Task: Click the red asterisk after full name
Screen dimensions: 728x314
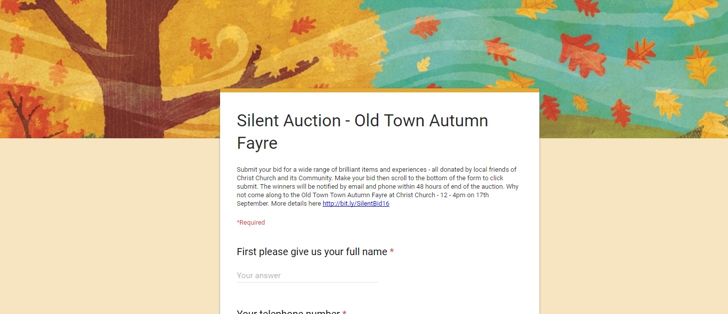Action: click(392, 252)
